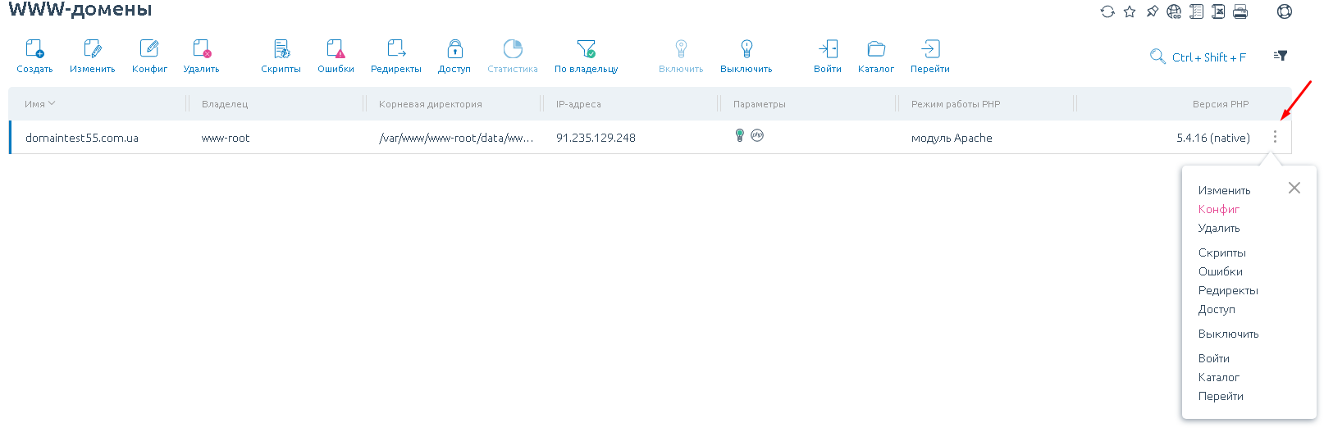The width and height of the screenshot is (1324, 432).
Task: Add page to favorites with star icon
Action: click(1130, 11)
